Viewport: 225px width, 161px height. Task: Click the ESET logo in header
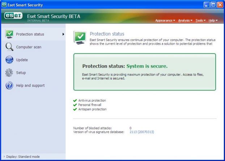tap(13, 16)
